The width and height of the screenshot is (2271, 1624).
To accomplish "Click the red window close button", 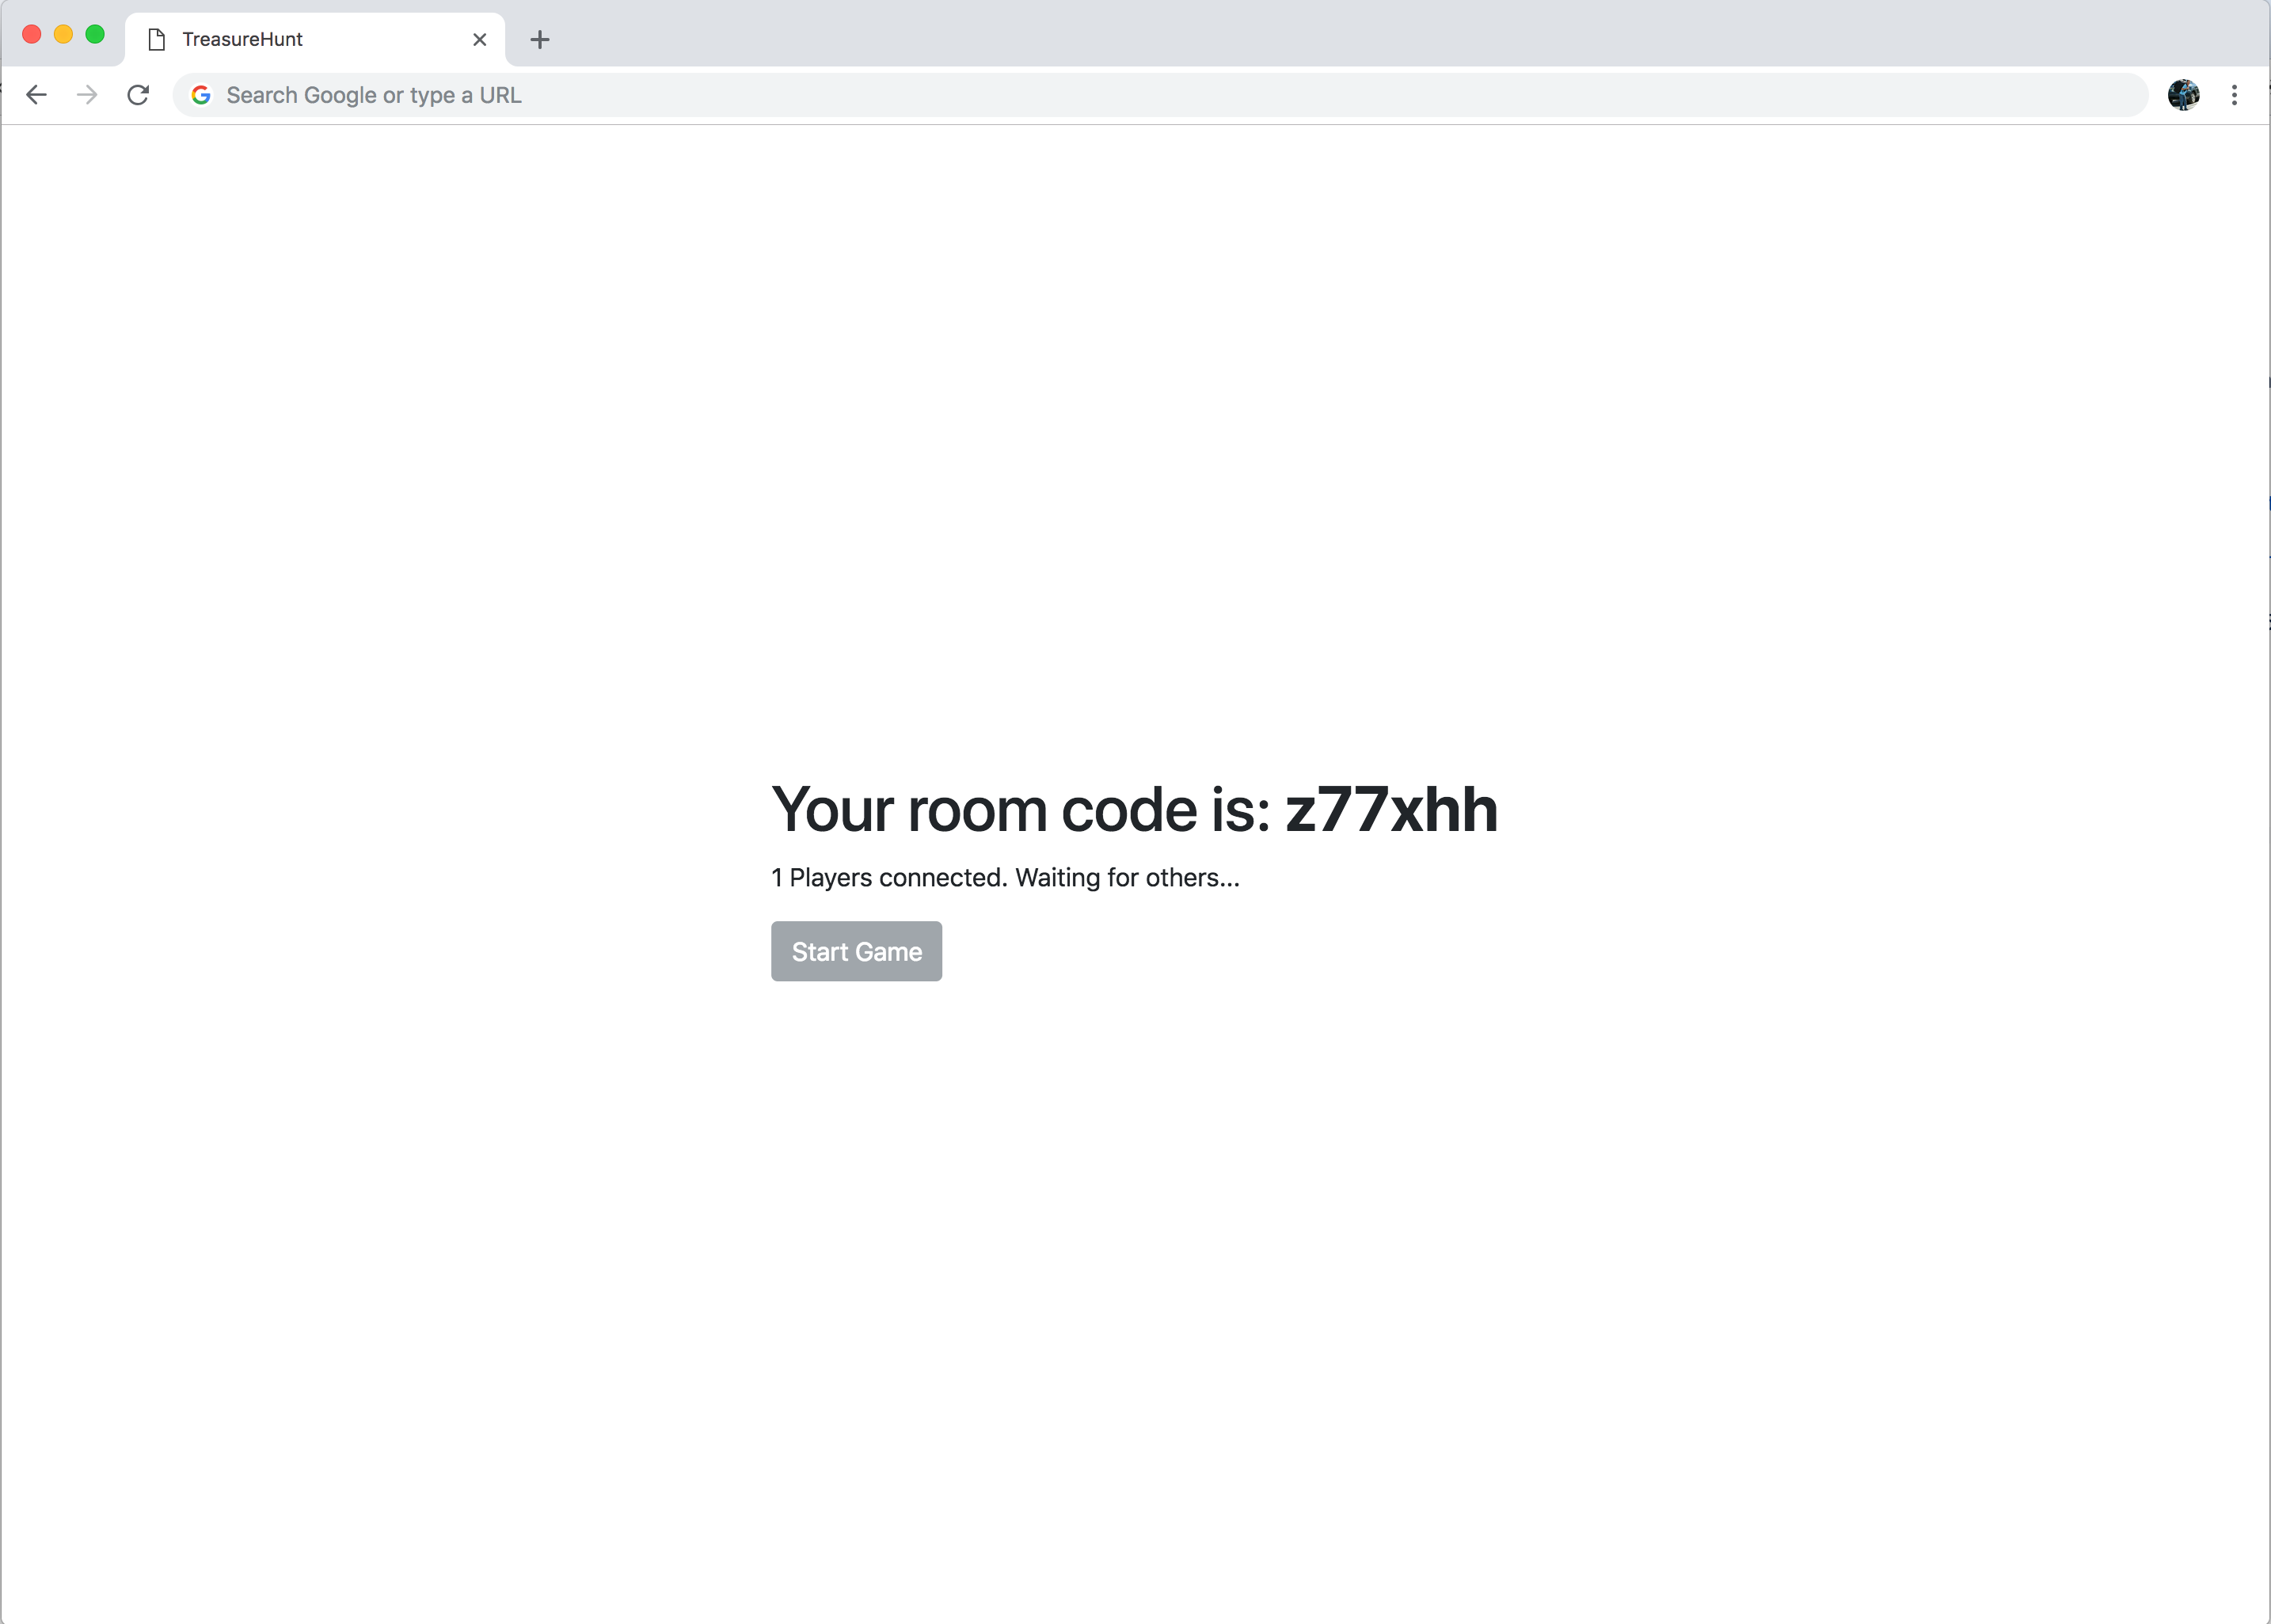I will pyautogui.click(x=32, y=35).
